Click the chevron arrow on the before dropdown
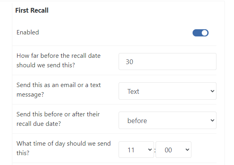Screen dimensions: 234x165 click(x=213, y=120)
